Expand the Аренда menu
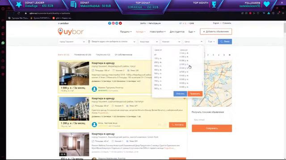The height and width of the screenshot is (160, 286). click(140, 32)
